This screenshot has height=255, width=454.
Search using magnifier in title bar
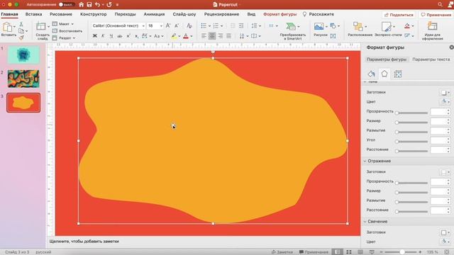pos(440,4)
